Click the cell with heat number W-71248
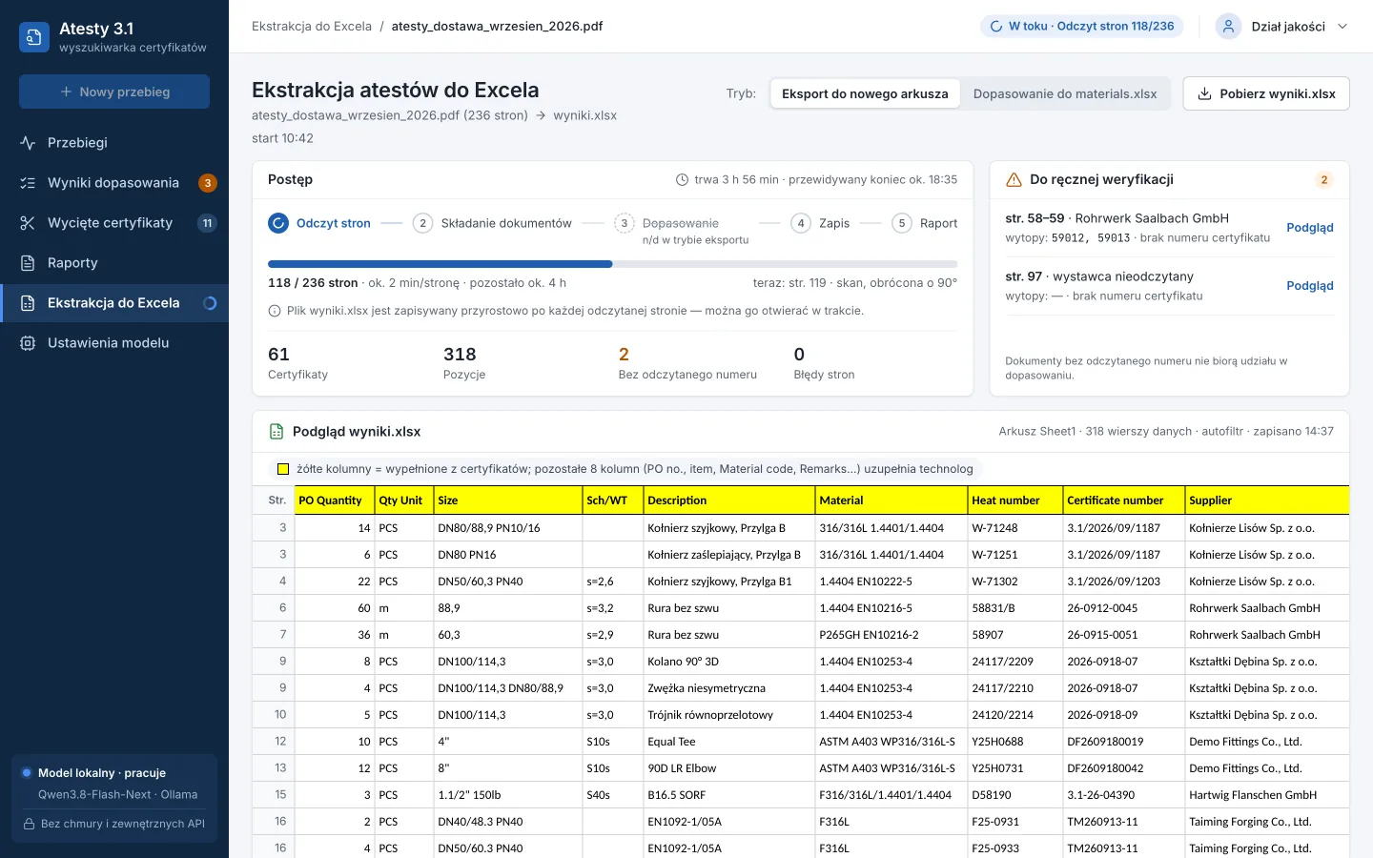 (1014, 528)
